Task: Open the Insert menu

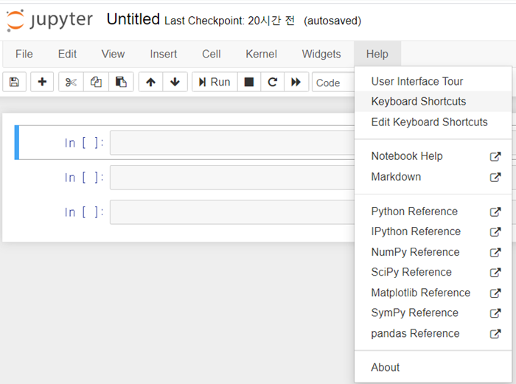Action: tap(163, 54)
